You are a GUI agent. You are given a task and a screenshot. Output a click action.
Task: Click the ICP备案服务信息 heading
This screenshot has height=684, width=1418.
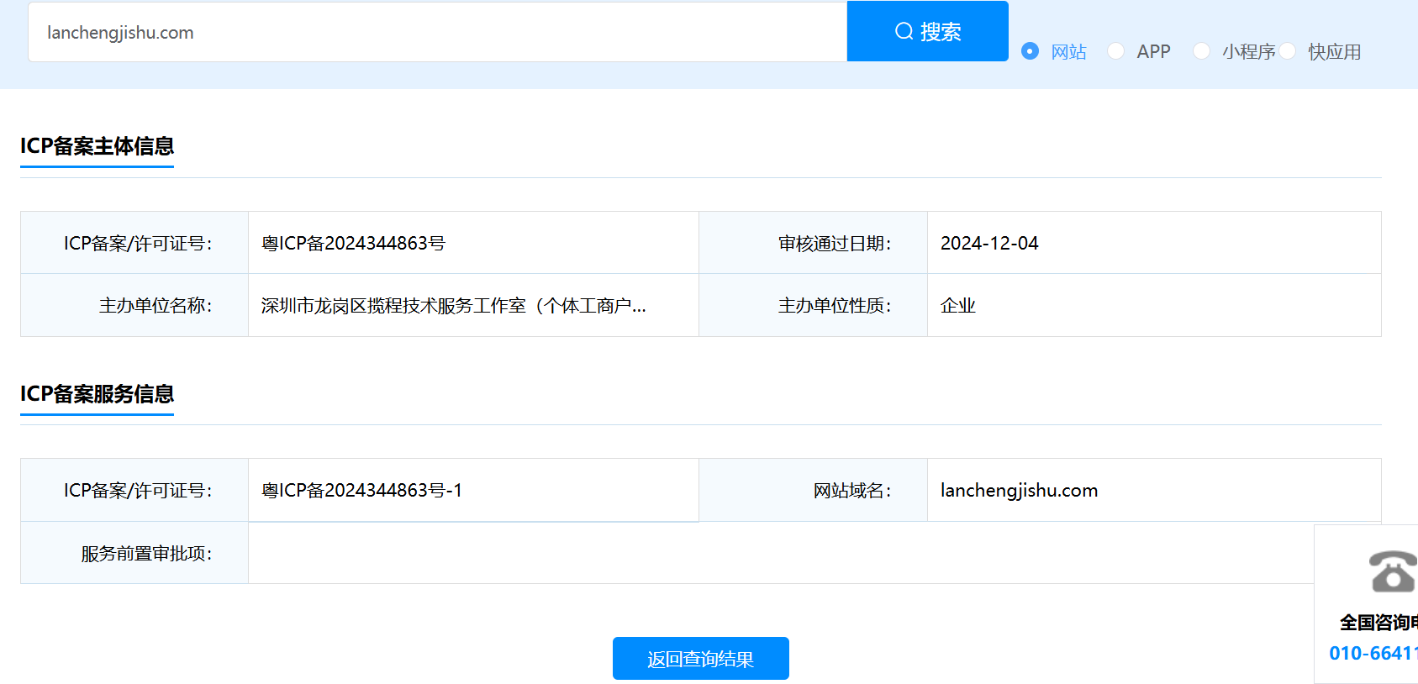[x=97, y=394]
